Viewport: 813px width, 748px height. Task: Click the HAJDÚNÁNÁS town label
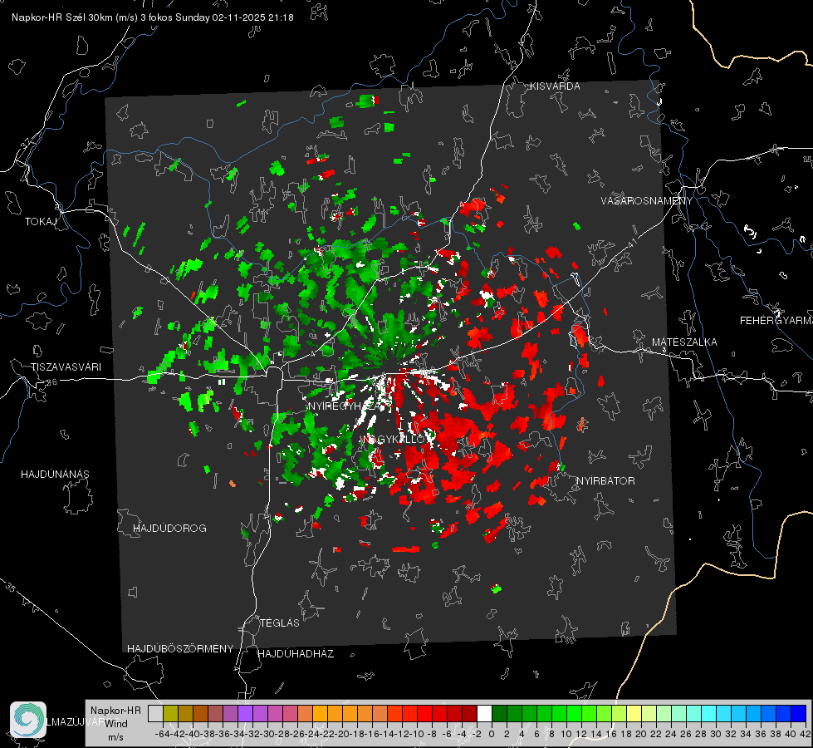[x=55, y=475]
